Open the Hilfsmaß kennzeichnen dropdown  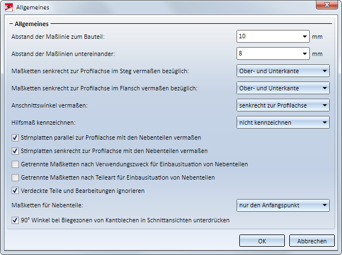pyautogui.click(x=283, y=123)
